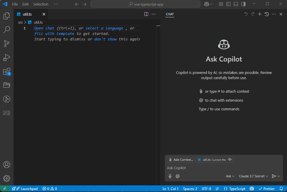The image size is (287, 192).
Task: Select the util.ts editor tab
Action: pyautogui.click(x=27, y=14)
